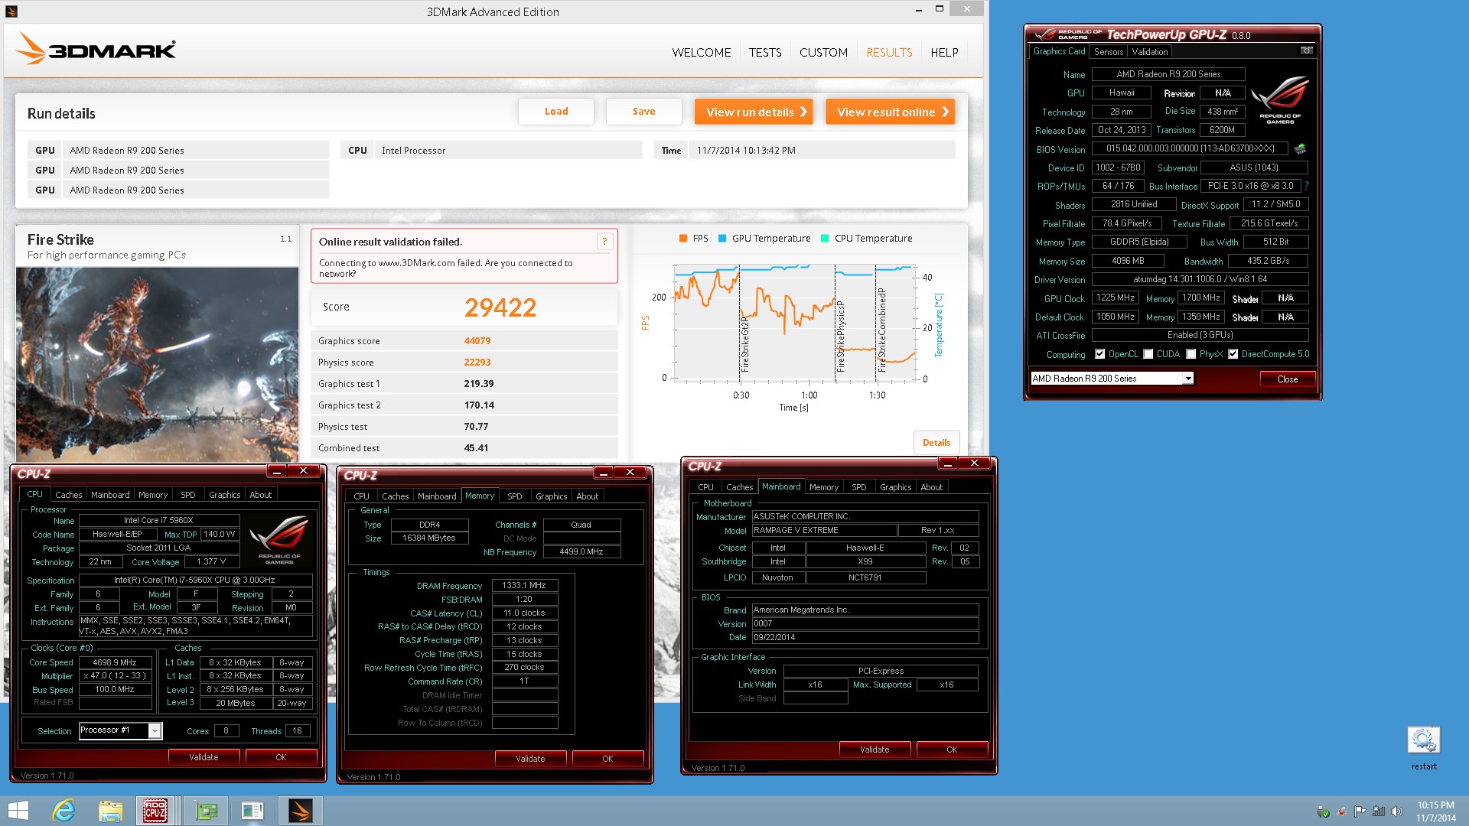Open Memory tab in right CPU-Z window
1469x826 pixels.
tap(824, 487)
